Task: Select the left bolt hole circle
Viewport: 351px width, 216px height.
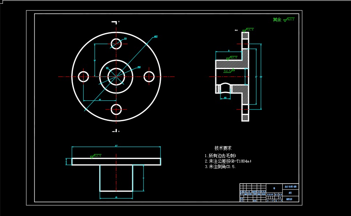Action: coord(83,77)
